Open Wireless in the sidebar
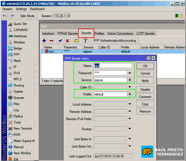 pos(19,42)
